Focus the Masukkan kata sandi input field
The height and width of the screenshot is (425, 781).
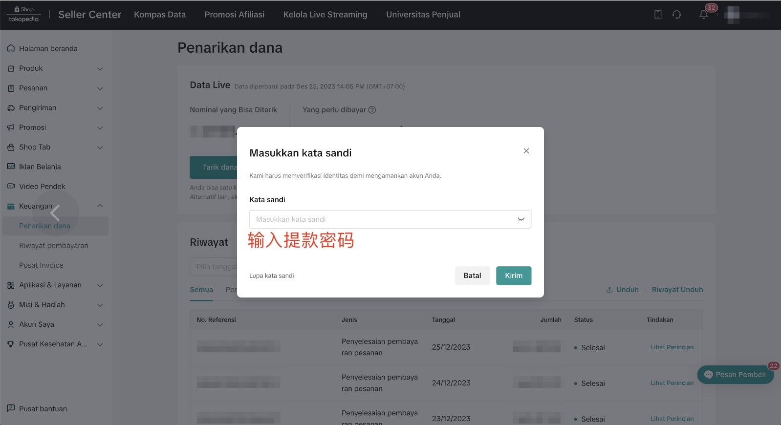381,219
